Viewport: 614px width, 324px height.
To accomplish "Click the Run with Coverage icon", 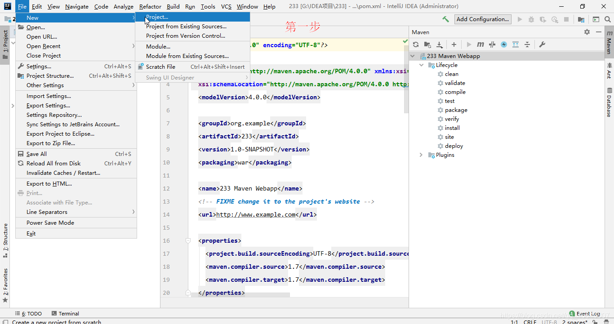I will coord(543,19).
